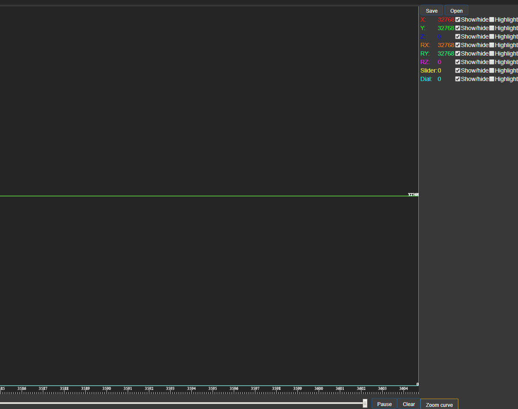Screen dimensions: 518x409
Task: Toggle Show/hide checkbox for X axis
Action: point(458,20)
